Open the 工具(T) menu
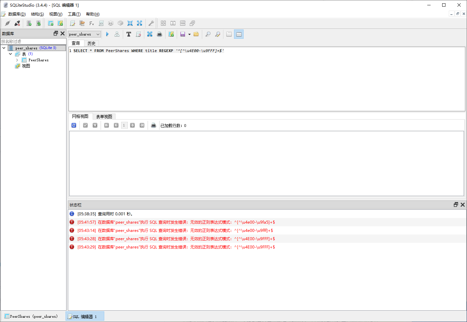Image resolution: width=467 pixels, height=322 pixels. (74, 14)
